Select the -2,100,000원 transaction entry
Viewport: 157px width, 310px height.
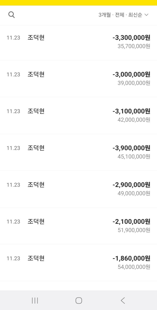click(x=78, y=226)
